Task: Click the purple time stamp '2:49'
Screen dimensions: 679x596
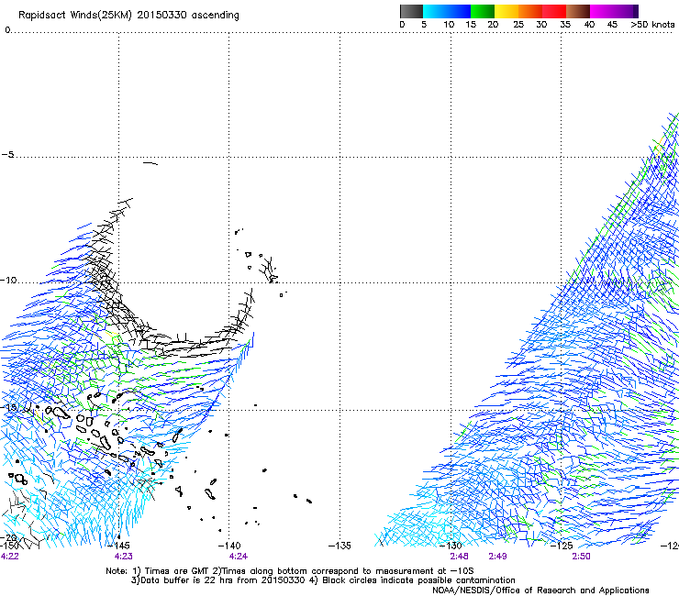Action: pos(497,557)
